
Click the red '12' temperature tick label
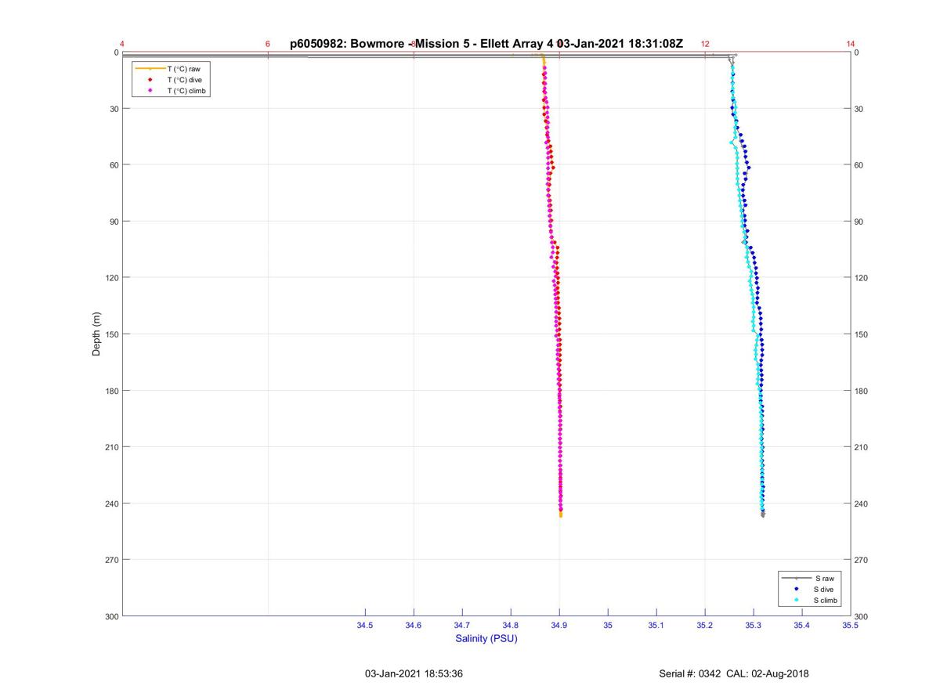[x=705, y=44]
